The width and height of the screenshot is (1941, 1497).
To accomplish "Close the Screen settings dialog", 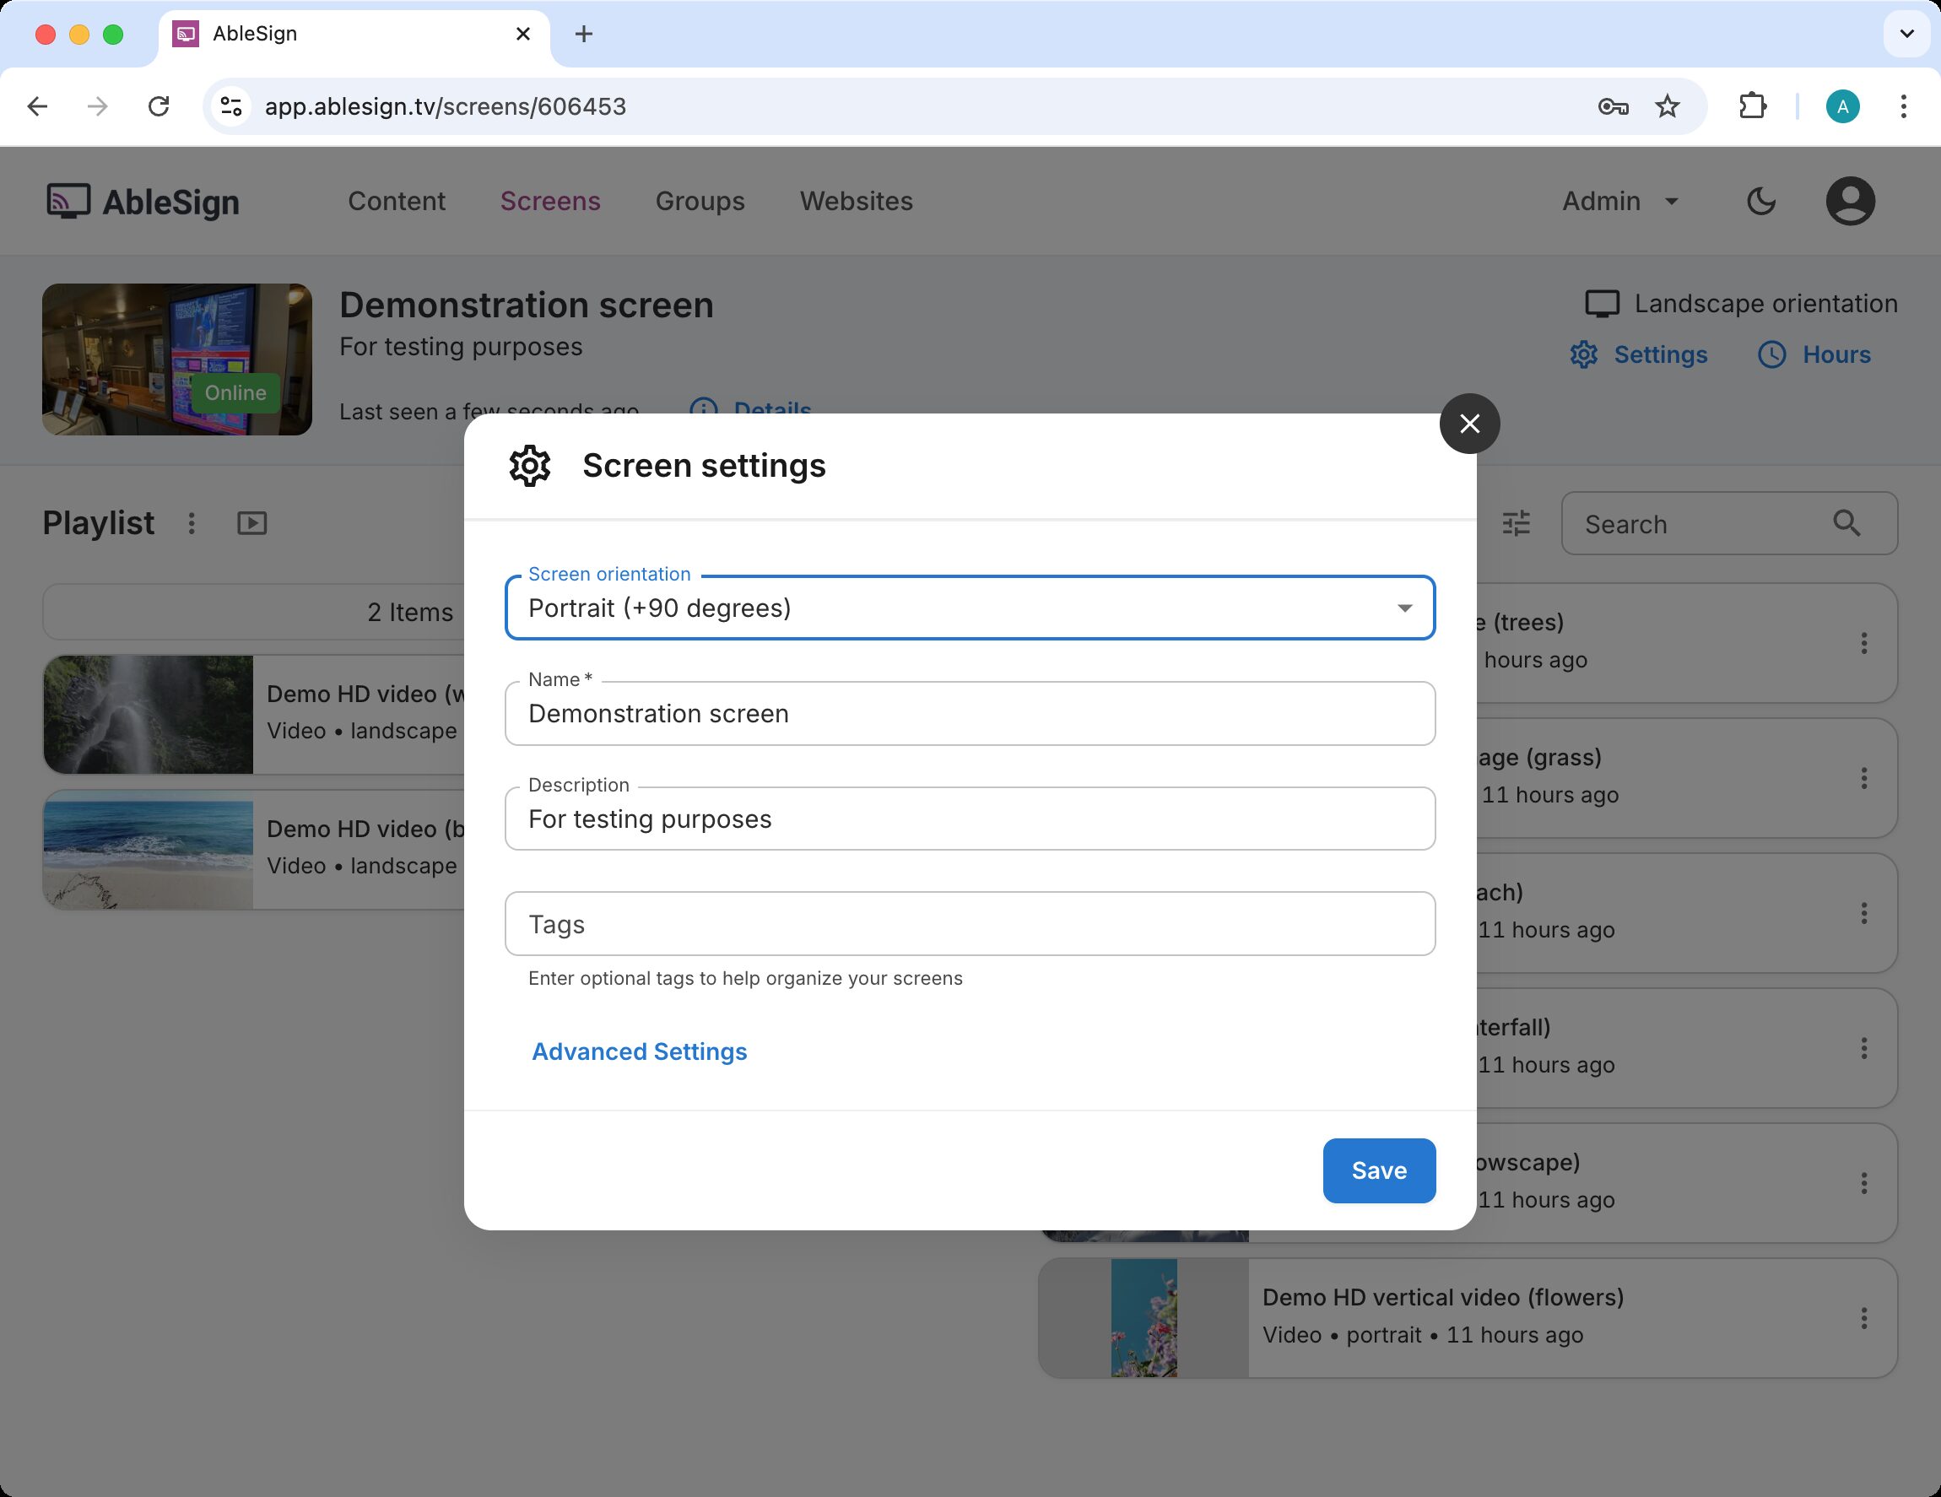I will point(1469,424).
